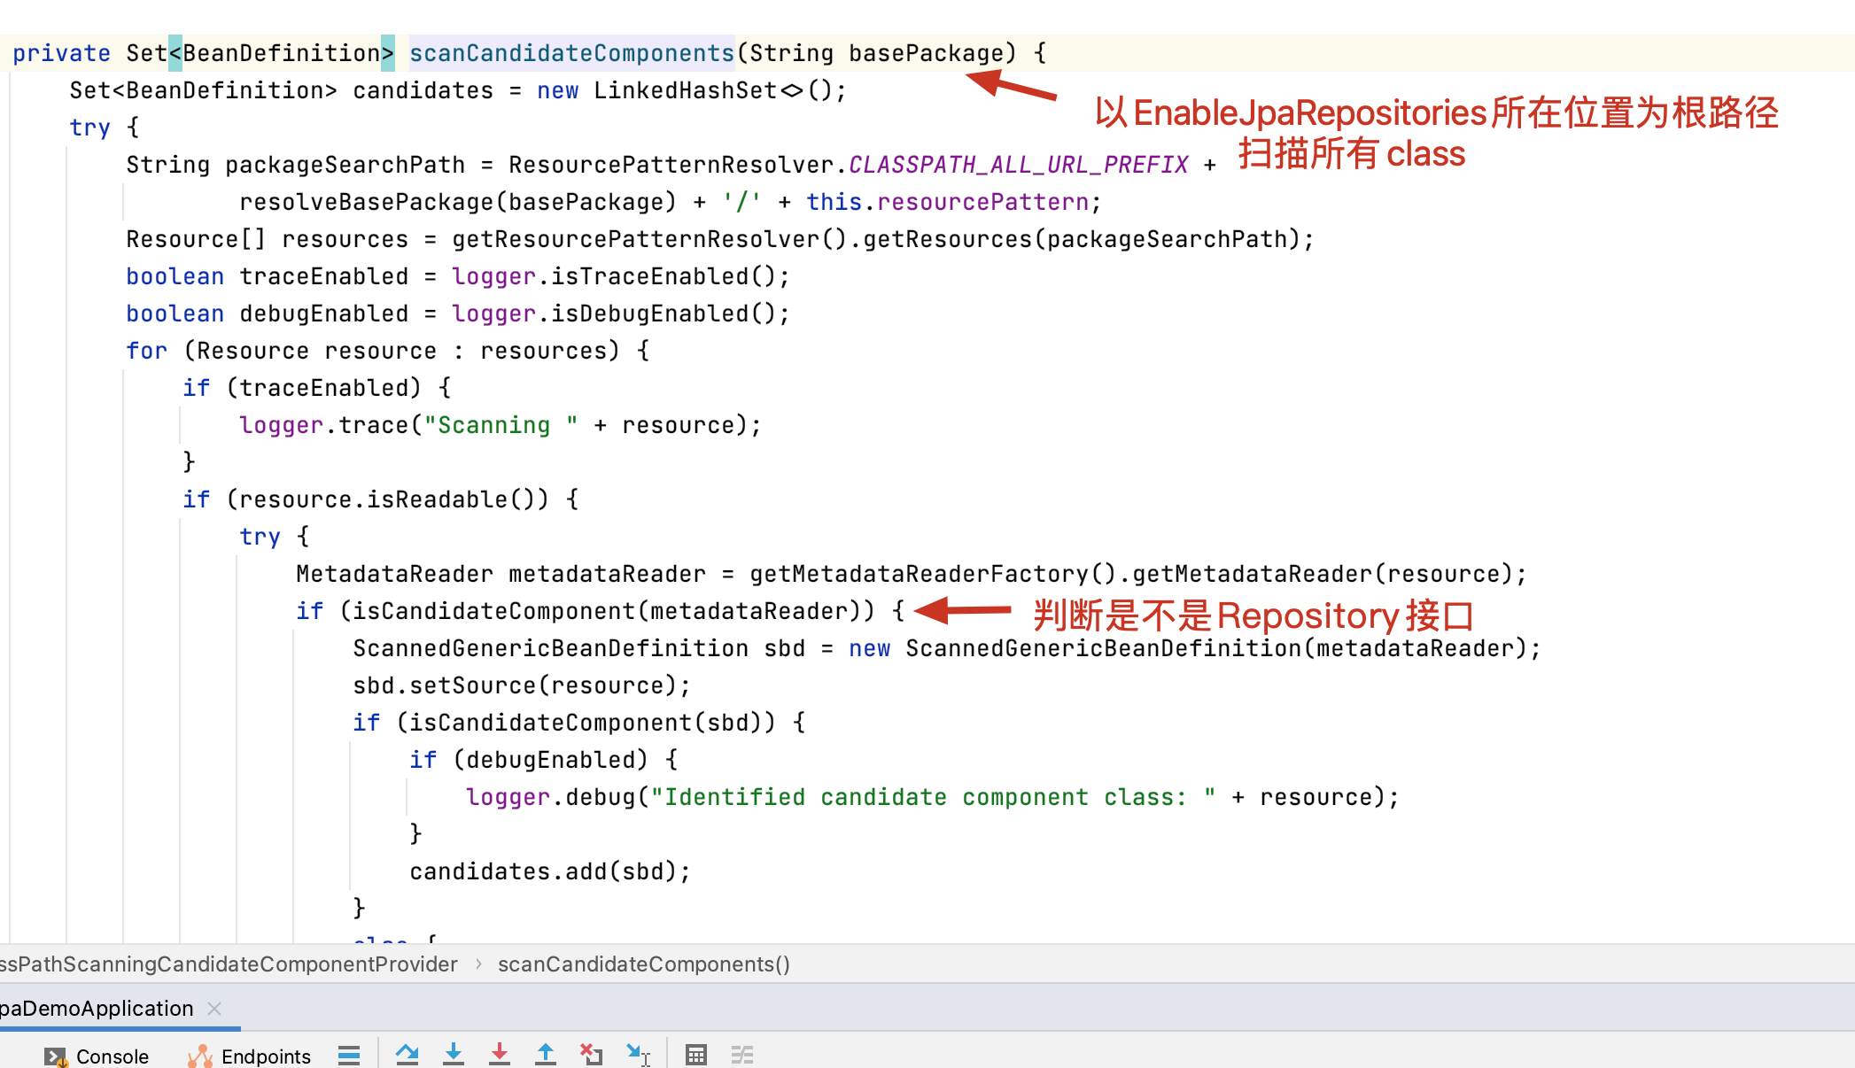Switch to the Console tab

[97, 1056]
